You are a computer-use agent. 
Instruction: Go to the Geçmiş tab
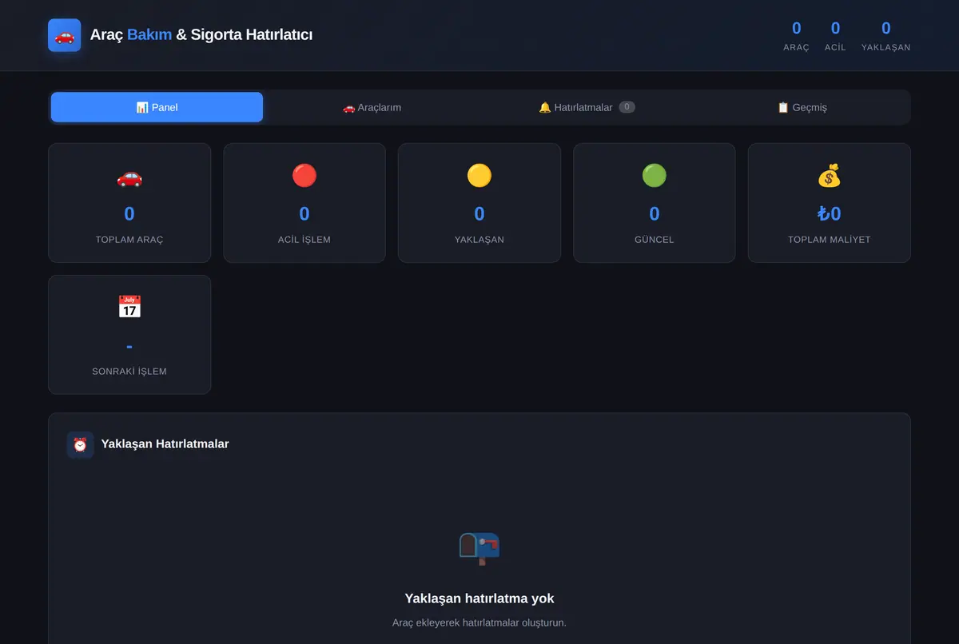pos(802,107)
